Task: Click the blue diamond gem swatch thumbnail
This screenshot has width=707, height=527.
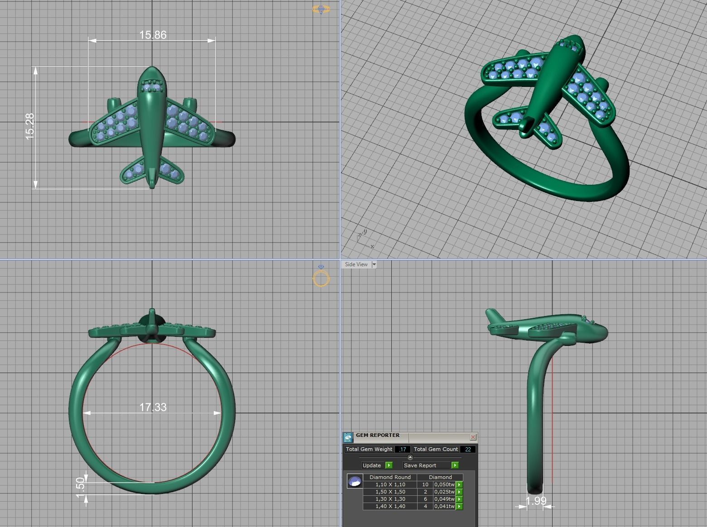Action: point(354,481)
